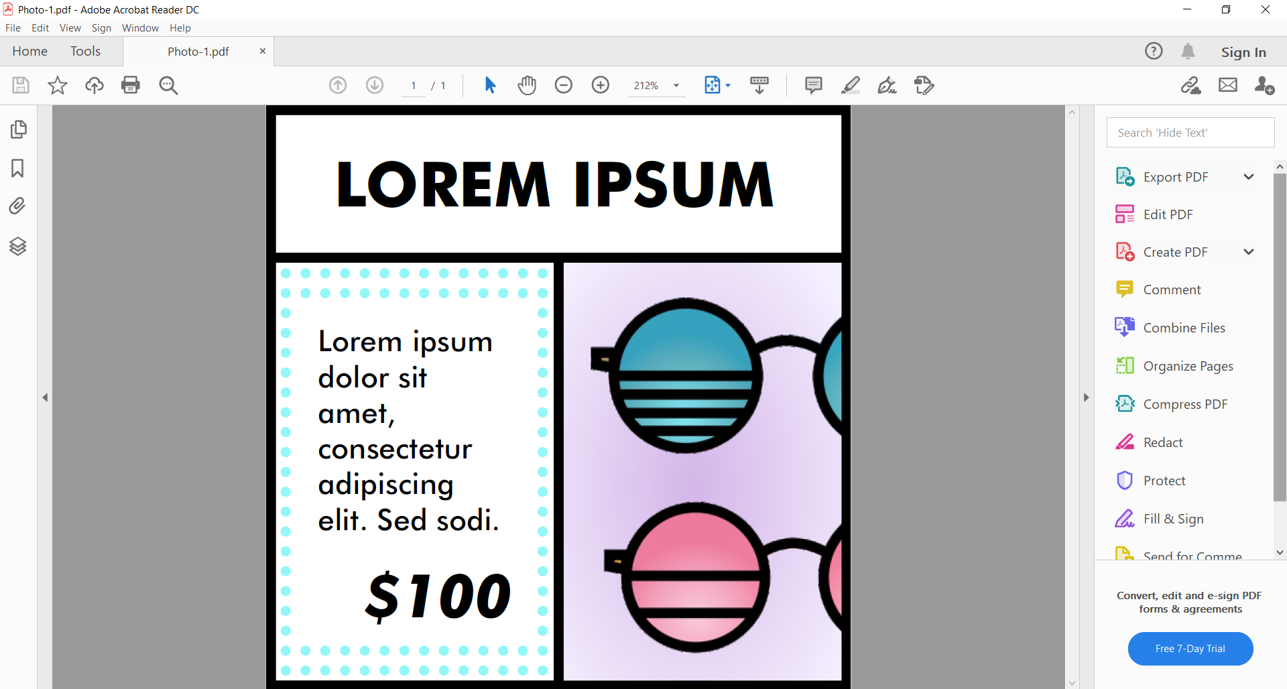Click the Zoom In plus icon
Image resolution: width=1287 pixels, height=689 pixels.
click(x=601, y=85)
